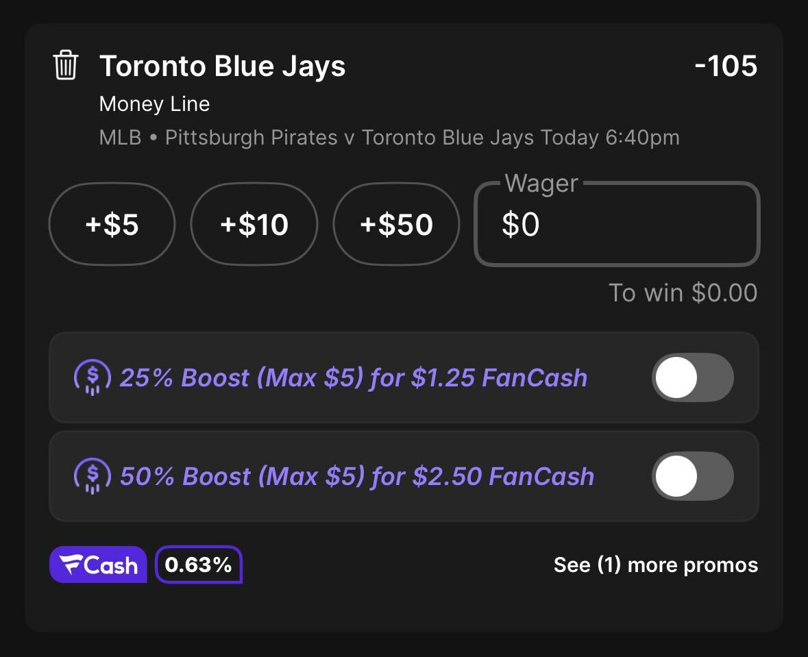Click the To win $0.00 payout text
The width and height of the screenshot is (808, 657).
pos(683,293)
